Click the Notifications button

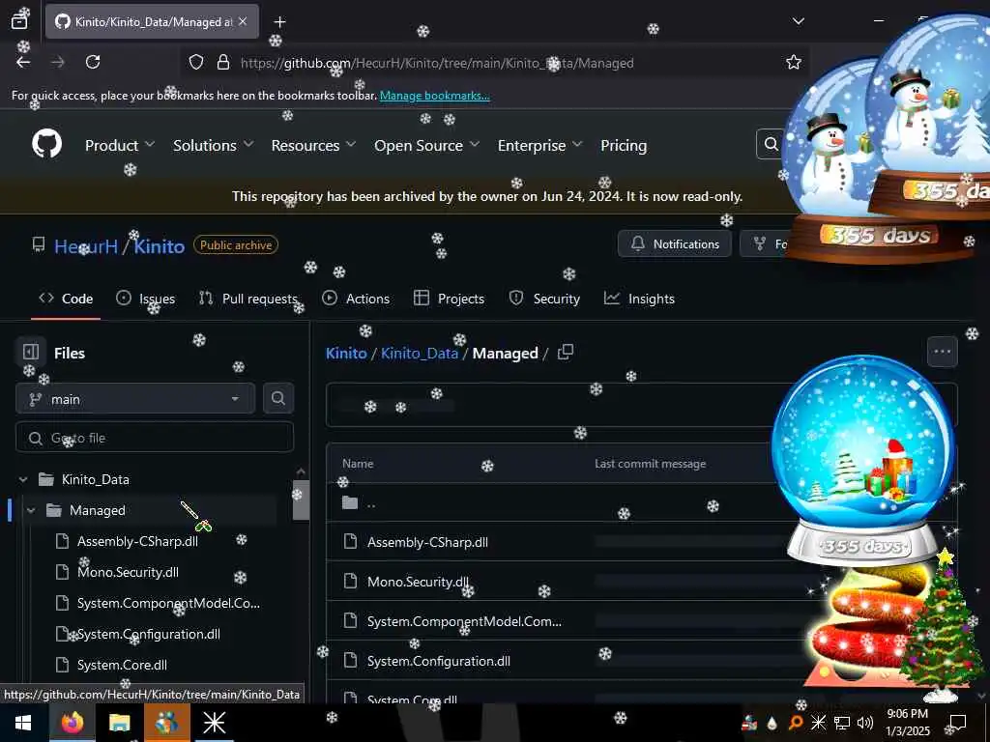[674, 243]
